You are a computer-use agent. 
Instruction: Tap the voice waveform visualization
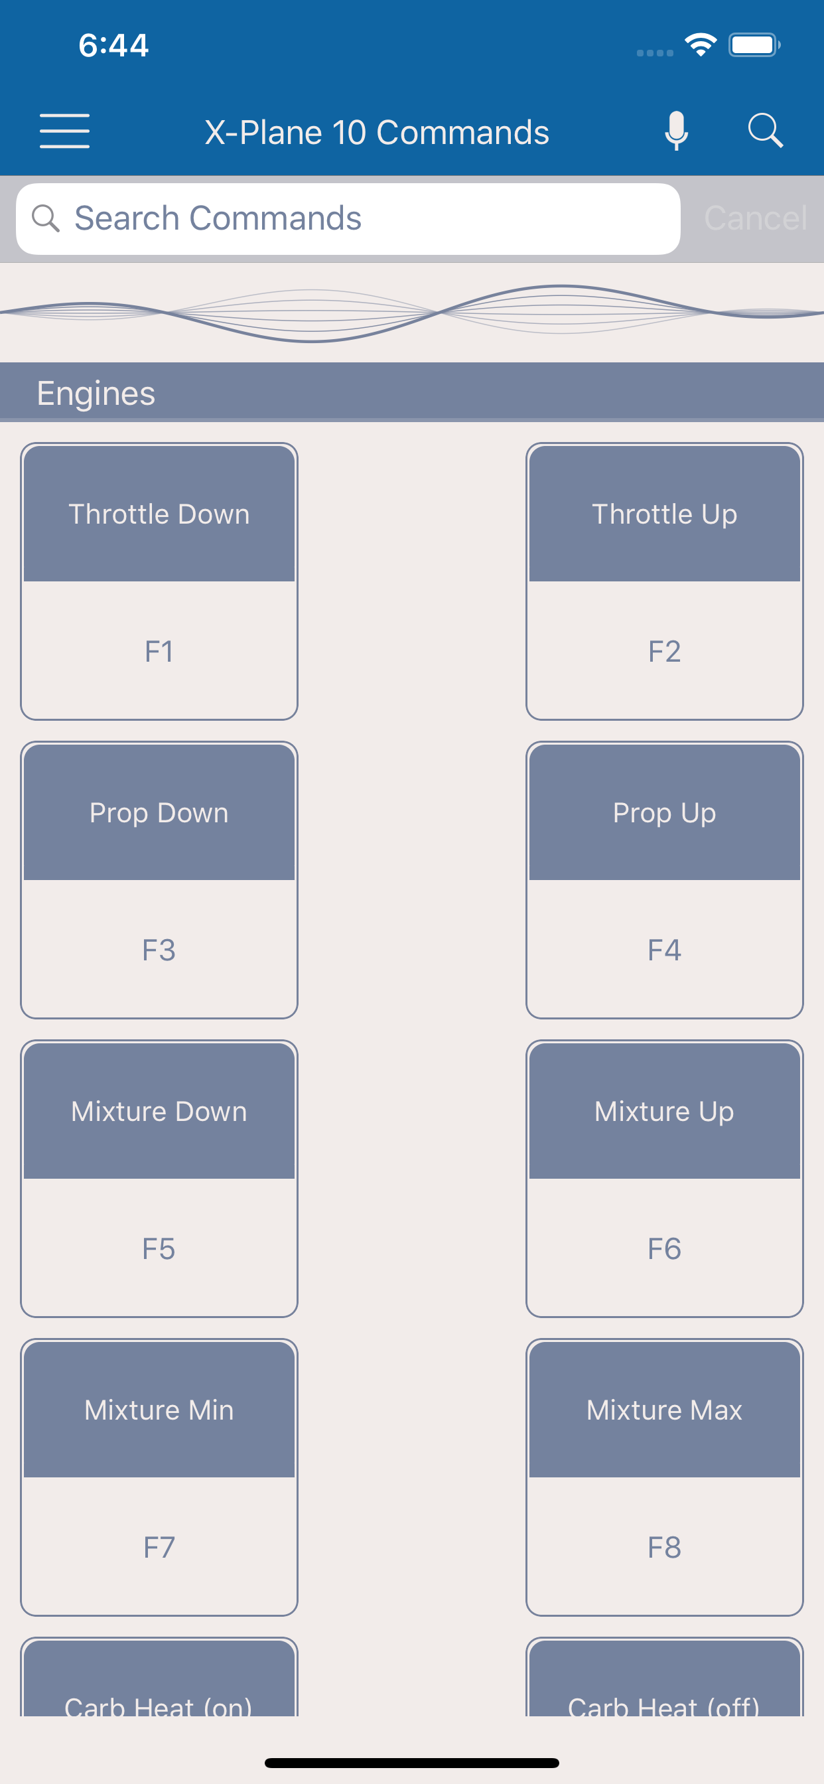click(412, 313)
